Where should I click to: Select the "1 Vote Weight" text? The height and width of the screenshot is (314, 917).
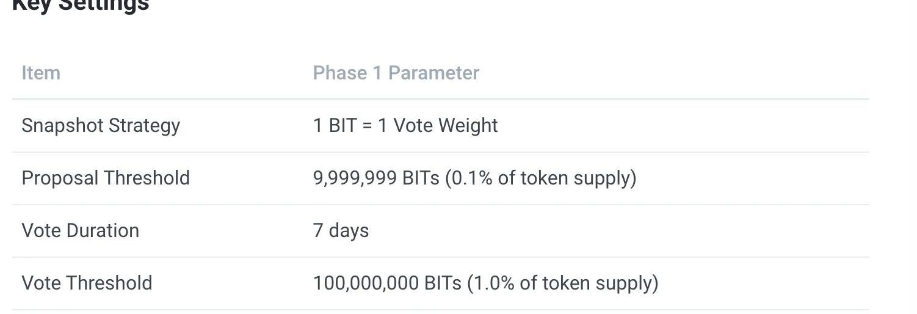pyautogui.click(x=438, y=126)
